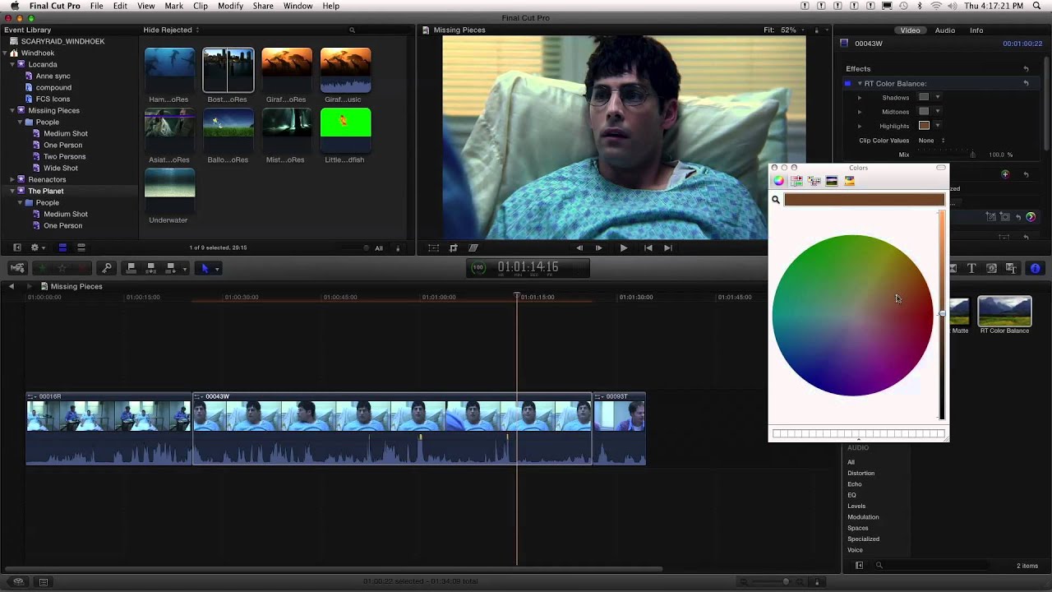Screen dimensions: 1052x592
Task: Open Spotlight search in macOS menu bar
Action: tap(1038, 6)
